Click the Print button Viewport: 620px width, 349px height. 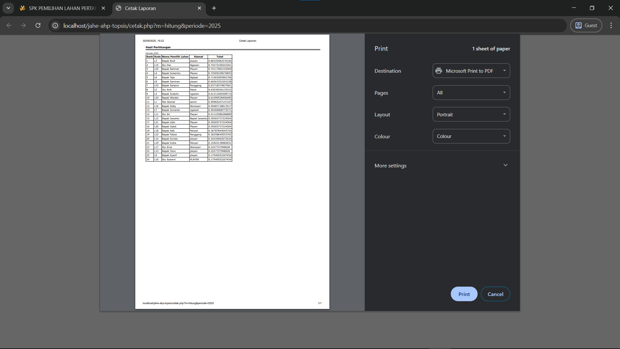pos(464,294)
